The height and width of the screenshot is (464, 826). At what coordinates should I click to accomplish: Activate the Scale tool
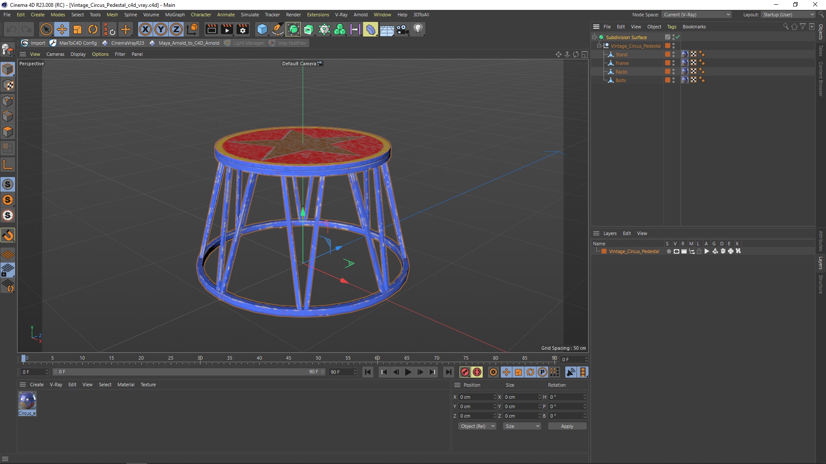[x=77, y=29]
